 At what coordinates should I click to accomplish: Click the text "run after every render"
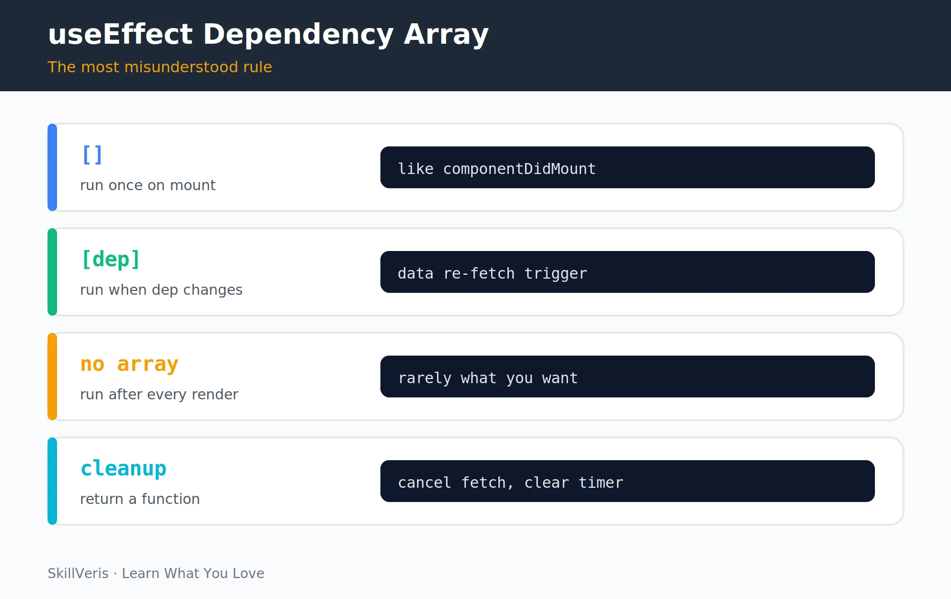click(x=159, y=395)
